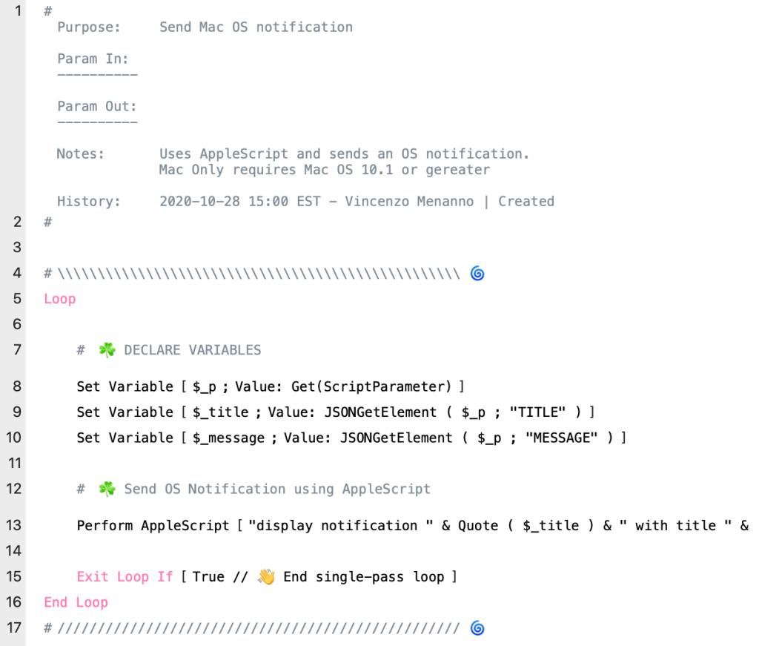Click the Purpose line in header comment
The width and height of the screenshot is (759, 646).
205,27
